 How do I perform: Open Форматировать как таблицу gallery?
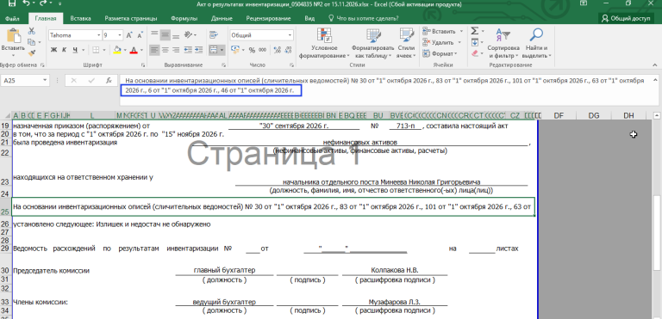[373, 44]
